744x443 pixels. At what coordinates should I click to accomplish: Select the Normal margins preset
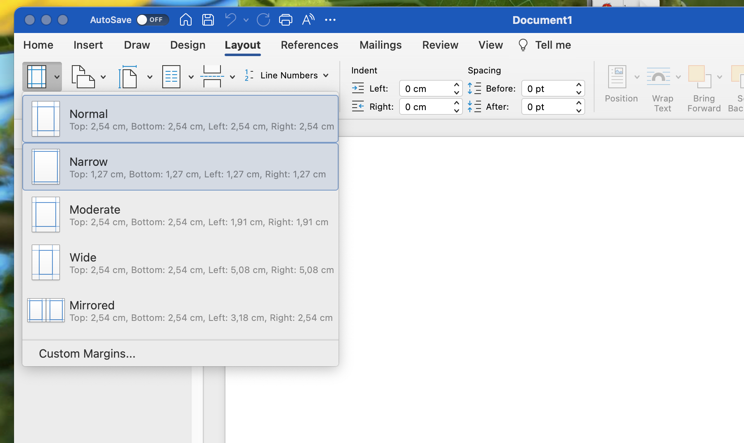click(x=180, y=119)
